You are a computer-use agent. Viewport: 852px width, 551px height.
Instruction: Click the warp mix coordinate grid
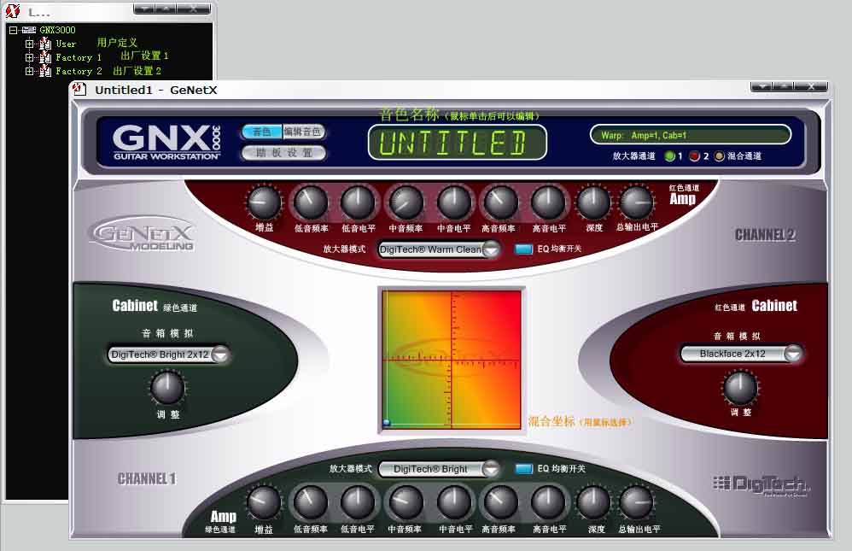[452, 360]
